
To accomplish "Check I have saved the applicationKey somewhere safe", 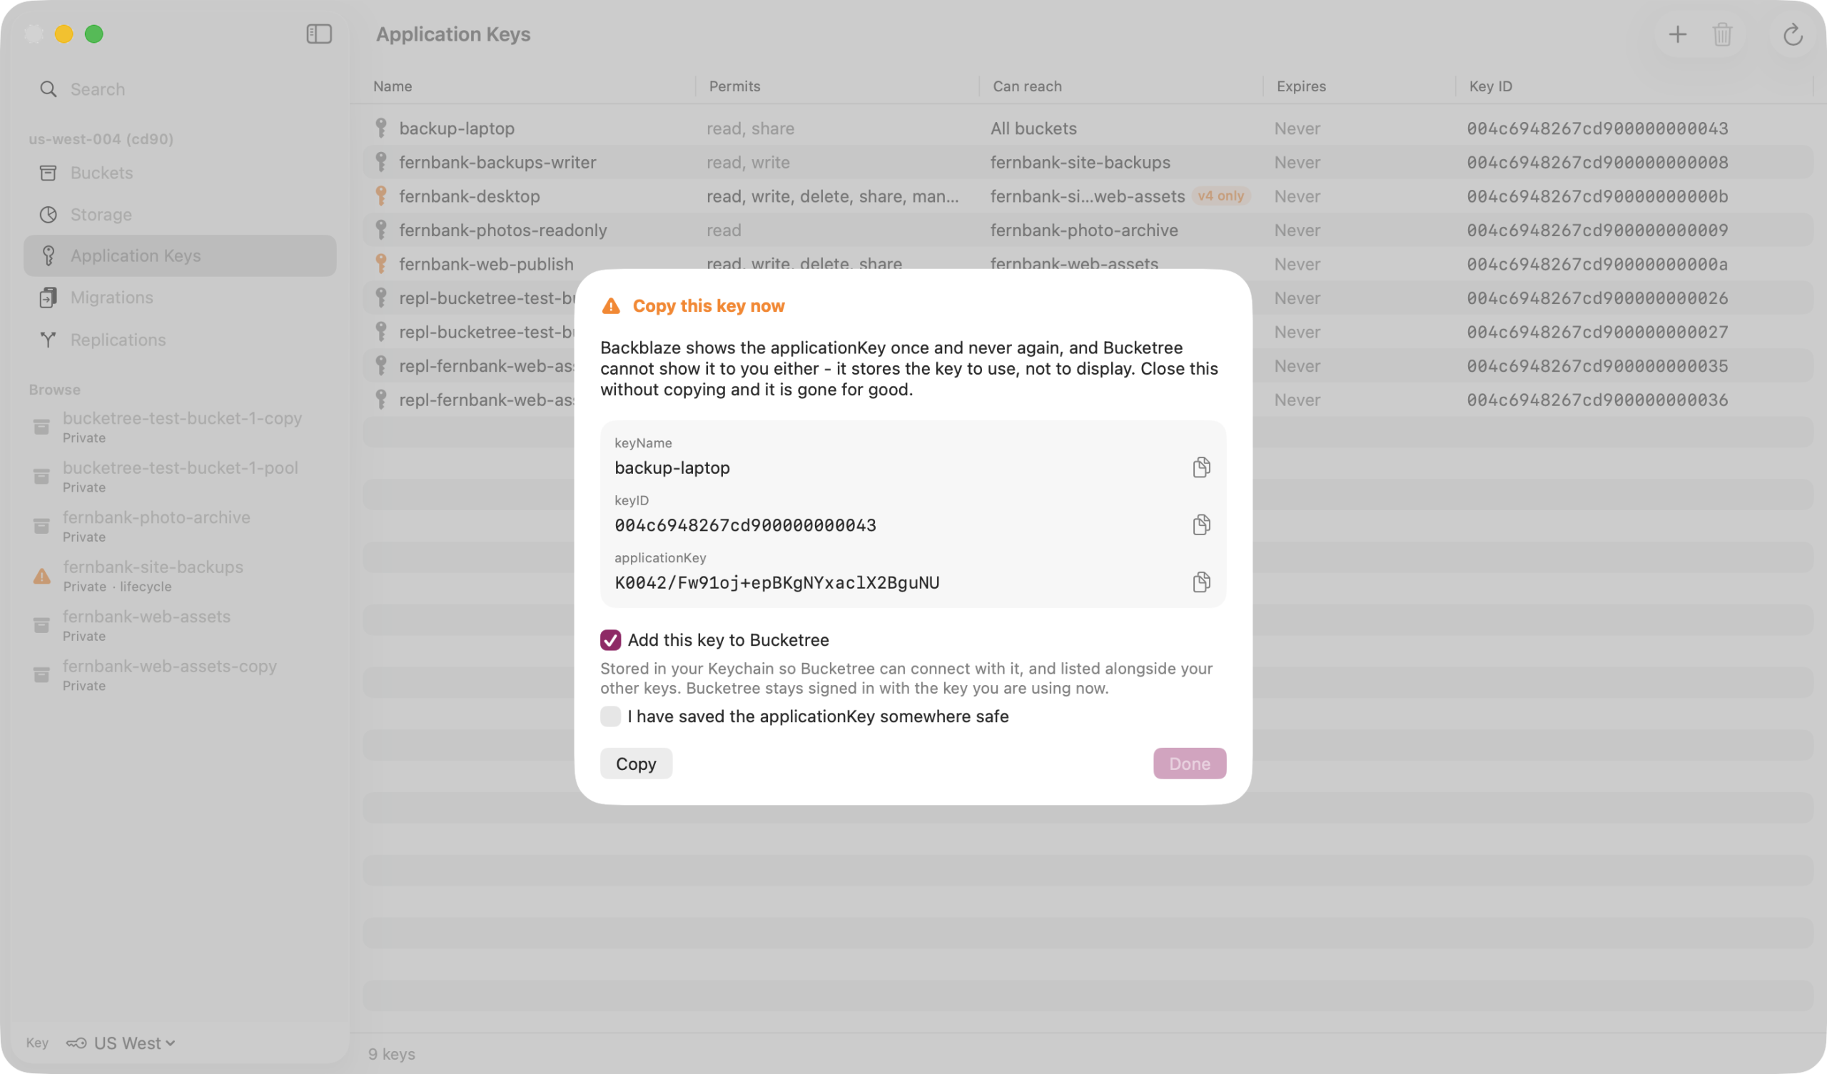I will pyautogui.click(x=610, y=716).
